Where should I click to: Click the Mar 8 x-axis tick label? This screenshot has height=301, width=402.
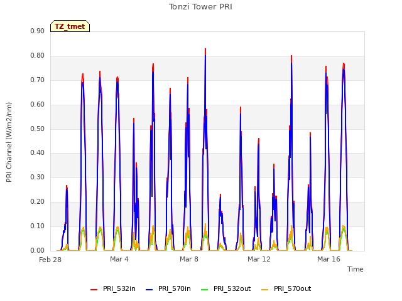tap(189, 259)
